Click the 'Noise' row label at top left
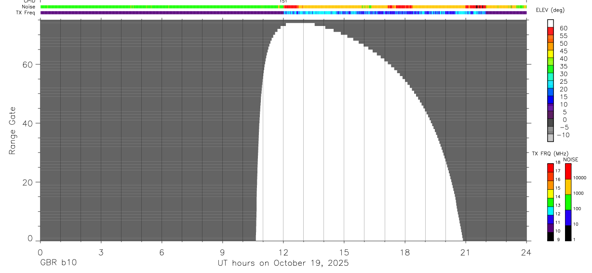The image size is (592, 273). (x=28, y=7)
